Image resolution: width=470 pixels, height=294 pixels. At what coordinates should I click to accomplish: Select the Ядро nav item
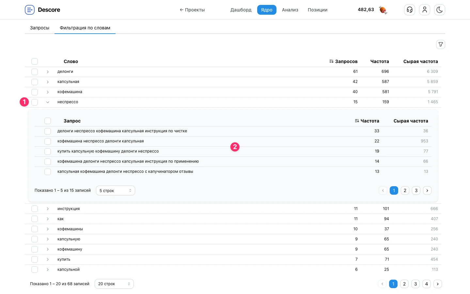267,10
